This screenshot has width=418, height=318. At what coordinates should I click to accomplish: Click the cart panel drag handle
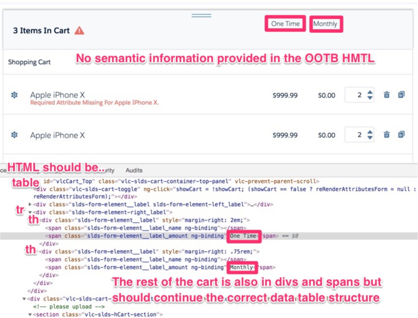pos(201,15)
